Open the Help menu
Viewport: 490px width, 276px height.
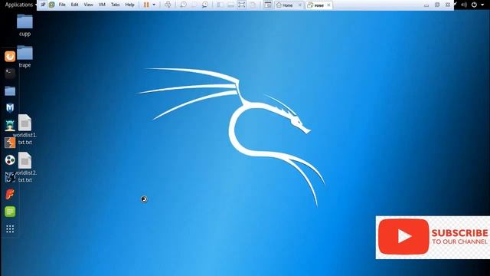pos(129,5)
